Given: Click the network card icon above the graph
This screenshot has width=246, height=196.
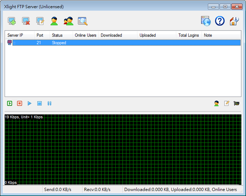Looking at the screenshot, I should pos(236,104).
